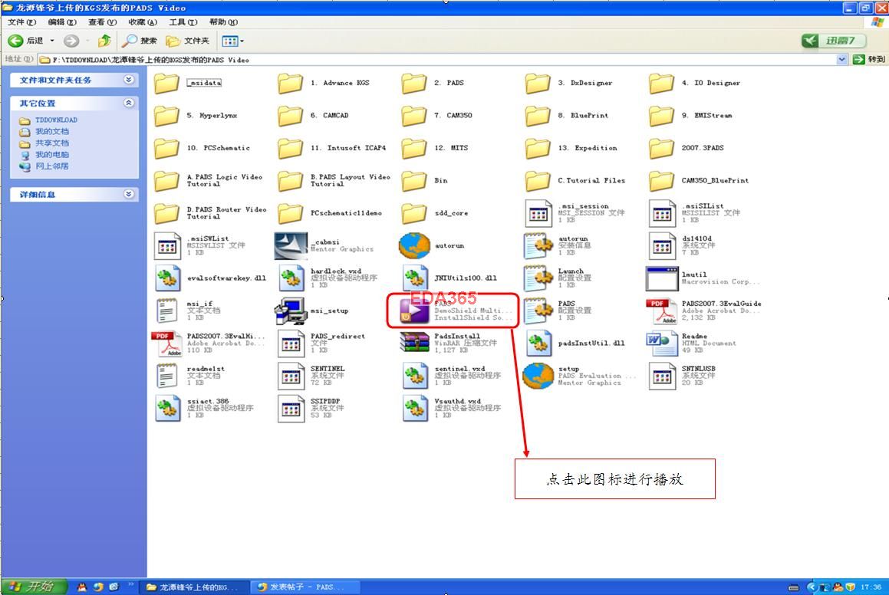This screenshot has height=595, width=889.
Task: Expand the address bar dropdown
Action: coord(842,60)
